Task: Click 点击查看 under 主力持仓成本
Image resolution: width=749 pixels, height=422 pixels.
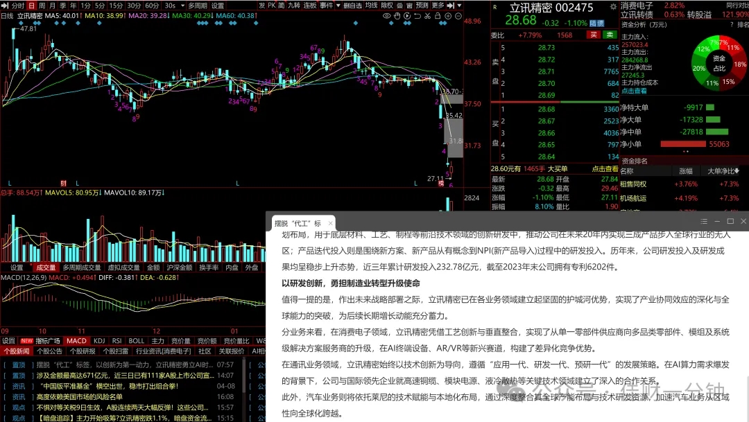Action: click(x=634, y=91)
